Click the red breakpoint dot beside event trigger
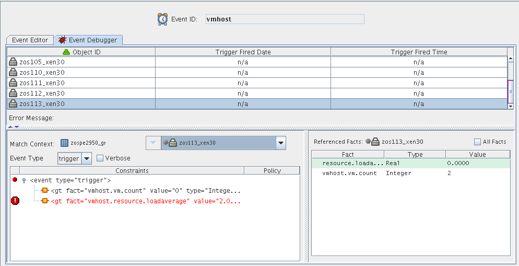The width and height of the screenshot is (519, 266). (15, 180)
